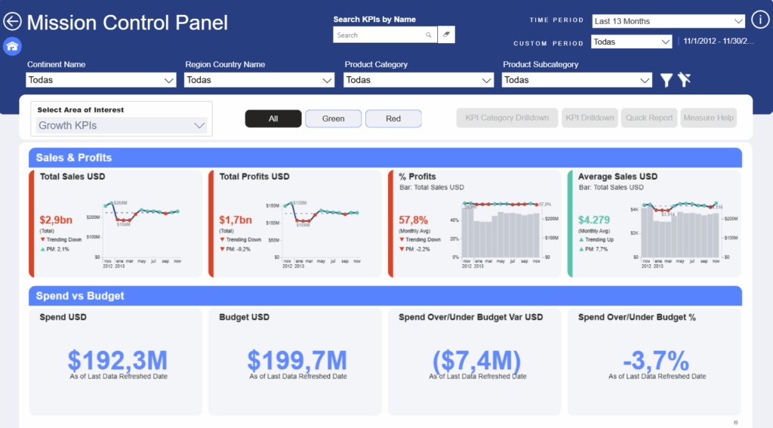Toggle the Green KPI filter
This screenshot has width=773, height=428.
(x=333, y=119)
